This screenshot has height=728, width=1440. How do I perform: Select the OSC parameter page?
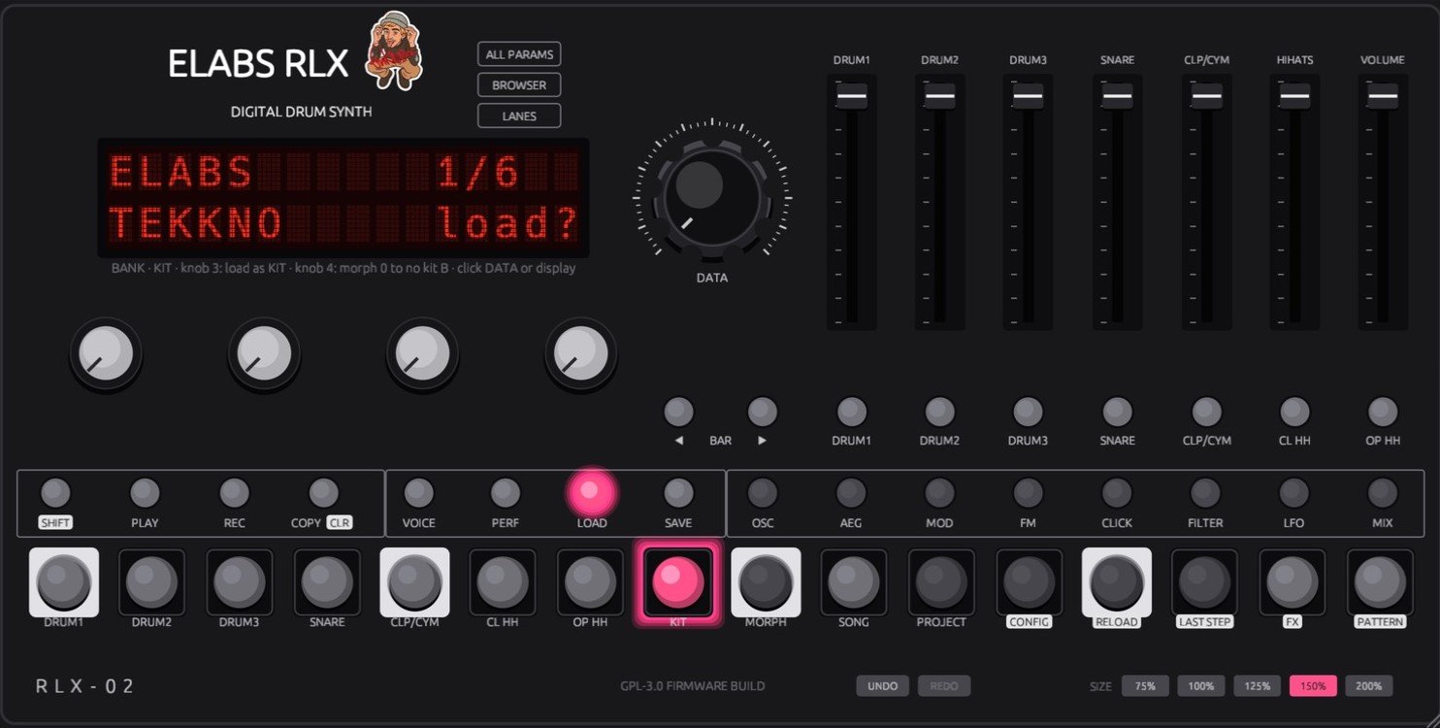(x=763, y=493)
